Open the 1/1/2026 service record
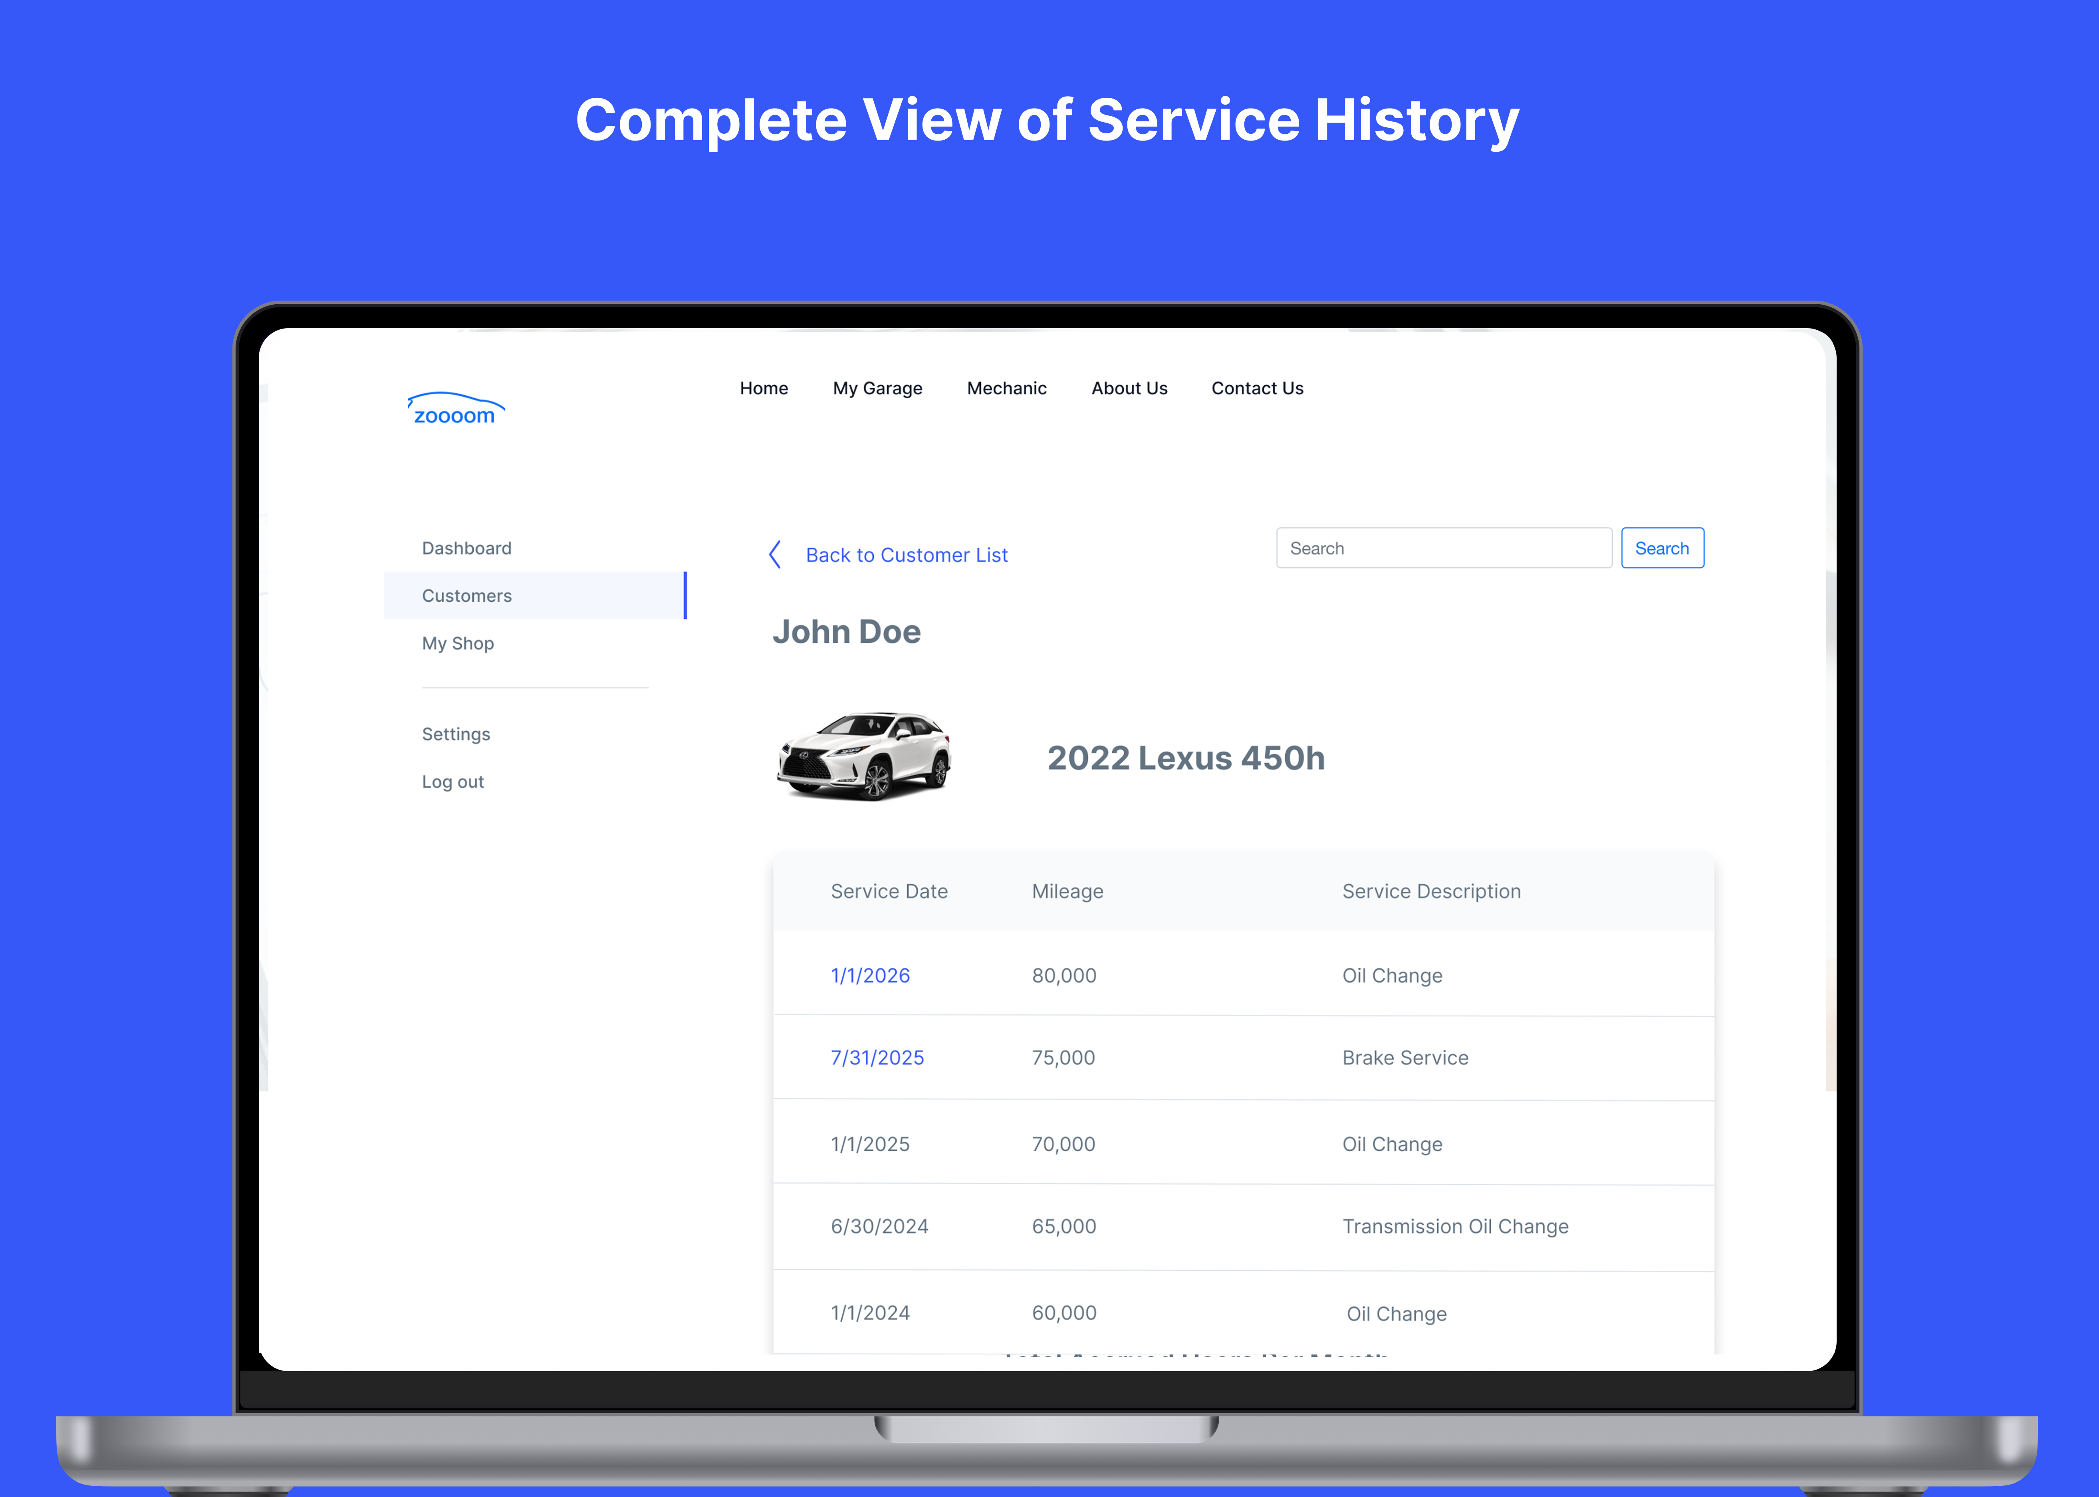2099x1497 pixels. click(870, 975)
